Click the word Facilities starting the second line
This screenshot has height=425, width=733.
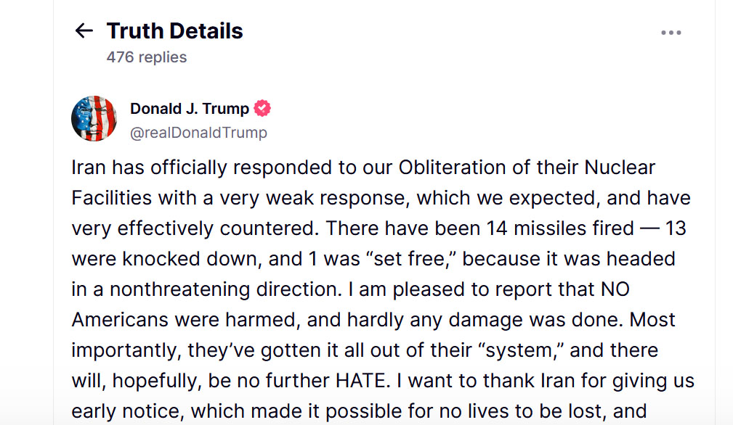coord(112,198)
